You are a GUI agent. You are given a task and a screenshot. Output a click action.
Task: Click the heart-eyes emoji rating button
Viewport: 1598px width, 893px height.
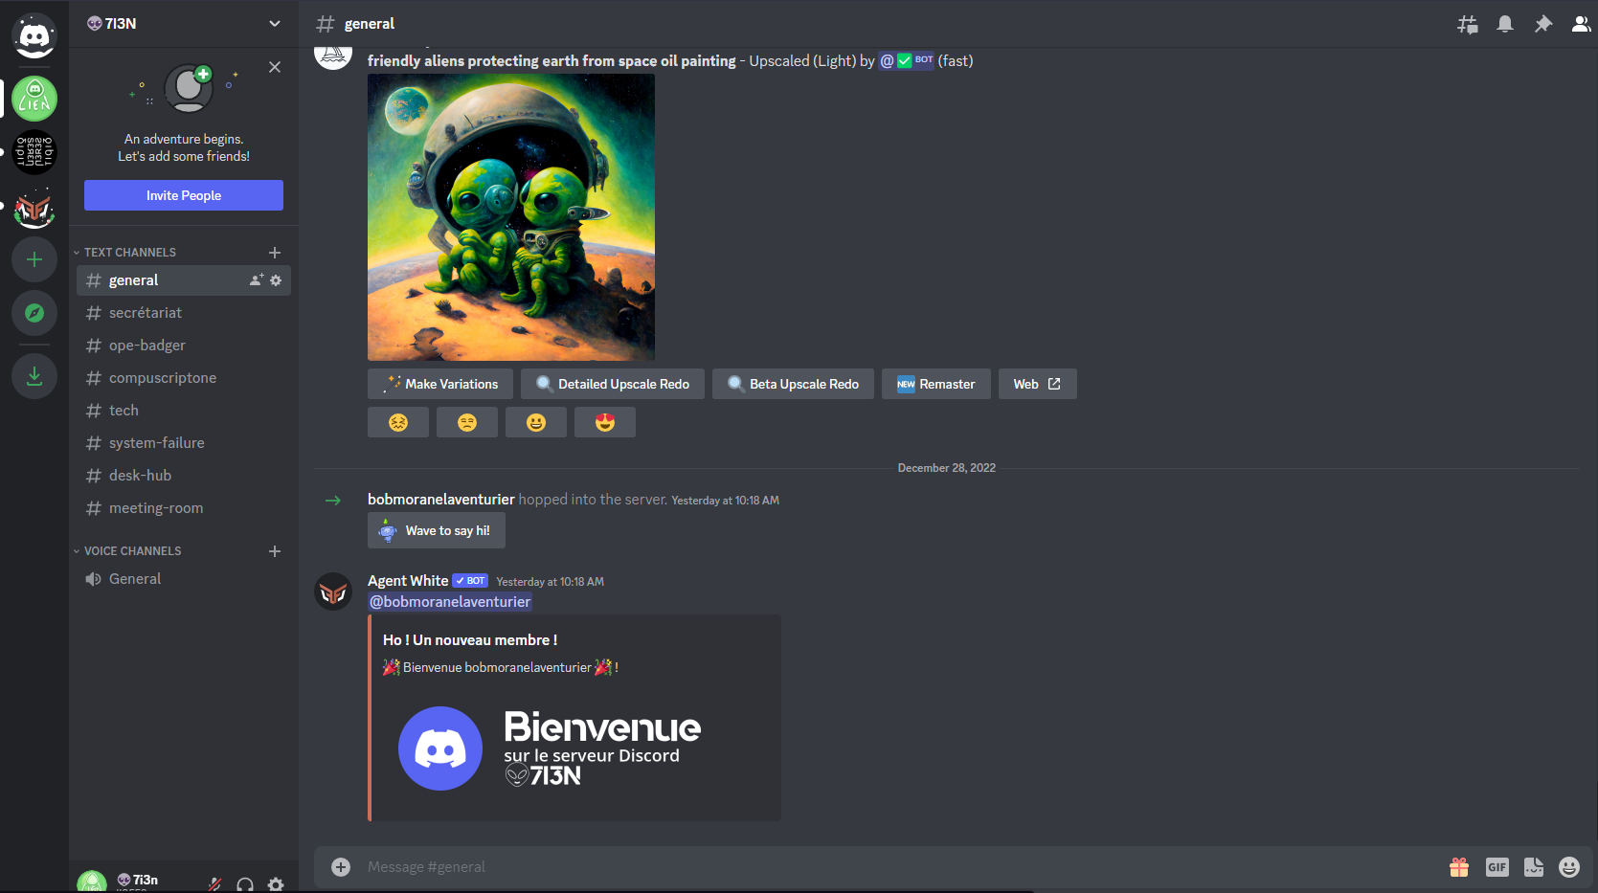coord(605,422)
